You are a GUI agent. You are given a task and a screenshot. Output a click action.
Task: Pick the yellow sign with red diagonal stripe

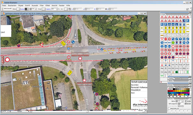(x=173, y=32)
